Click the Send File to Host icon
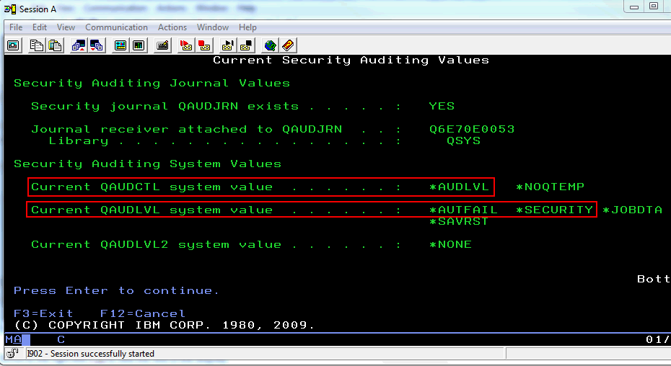671x366 pixels. (79, 45)
